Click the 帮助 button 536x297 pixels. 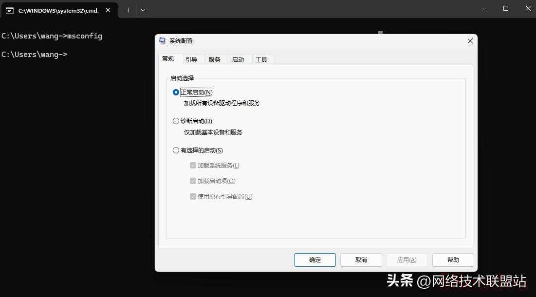pos(453,260)
